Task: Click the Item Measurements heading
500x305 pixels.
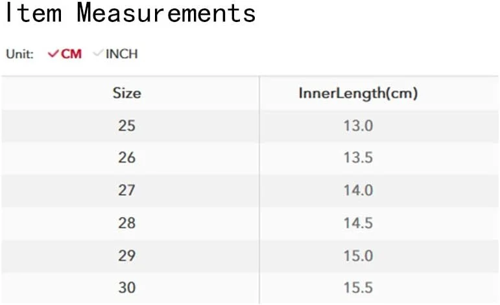Action: pyautogui.click(x=130, y=13)
